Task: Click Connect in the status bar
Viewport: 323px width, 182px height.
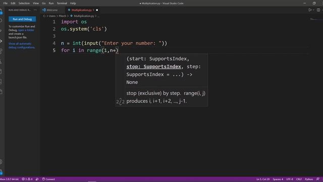Action: coord(48,179)
